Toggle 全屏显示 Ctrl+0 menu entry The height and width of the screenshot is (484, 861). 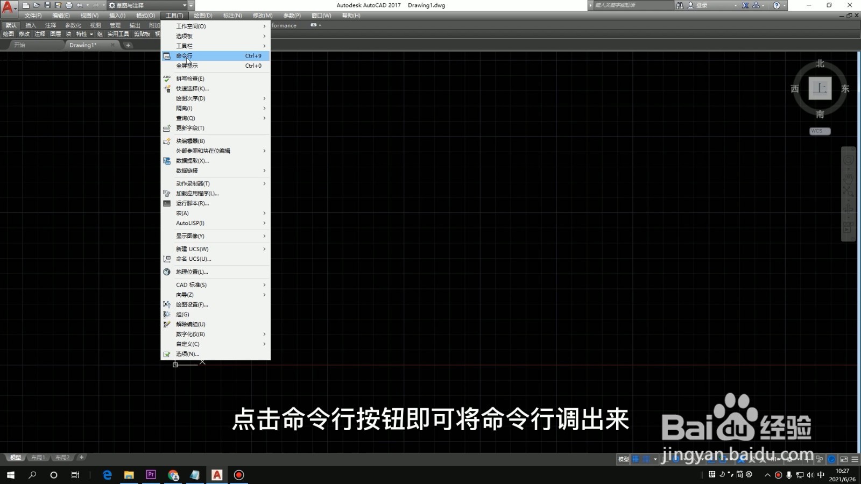pos(216,66)
